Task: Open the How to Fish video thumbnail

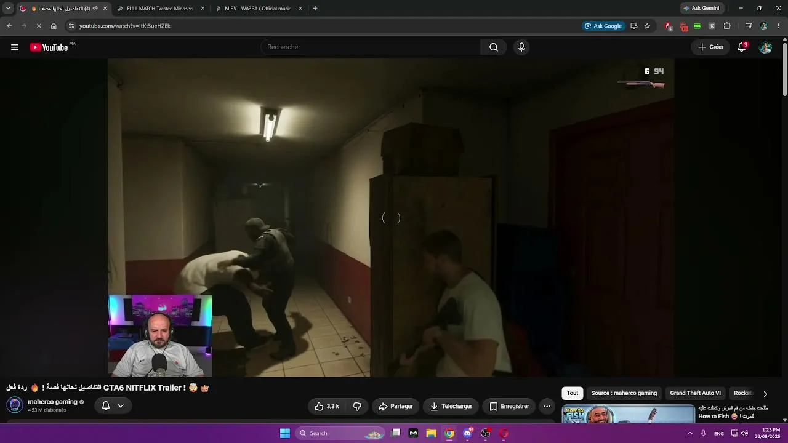Action: click(628, 414)
